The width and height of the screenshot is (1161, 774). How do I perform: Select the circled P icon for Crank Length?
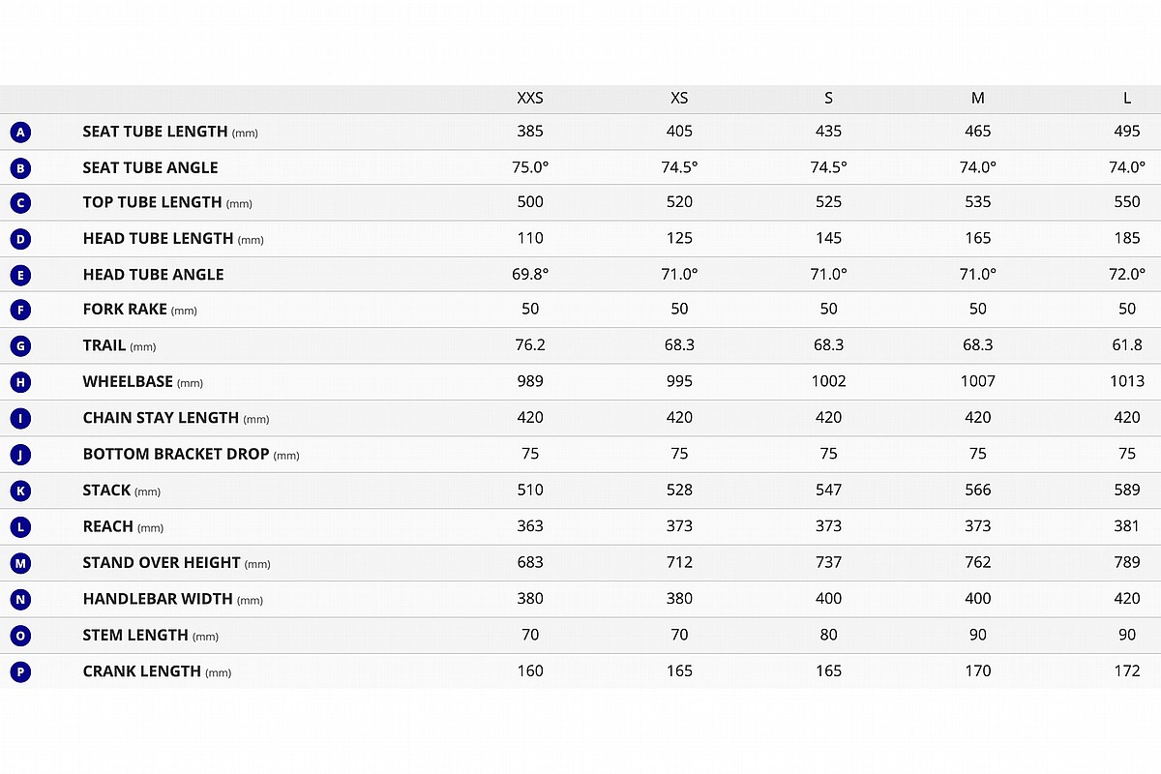[20, 671]
